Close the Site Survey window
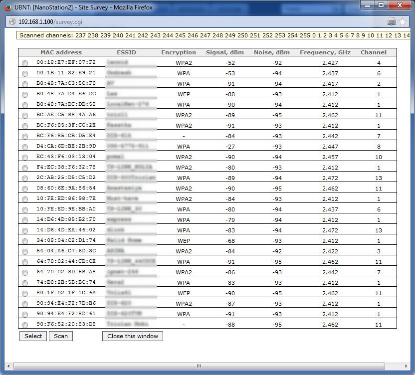The image size is (415, 375). pos(400,5)
